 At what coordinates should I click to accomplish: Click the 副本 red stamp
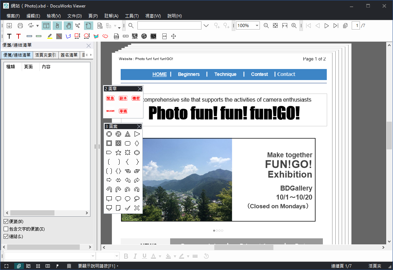[x=123, y=98]
